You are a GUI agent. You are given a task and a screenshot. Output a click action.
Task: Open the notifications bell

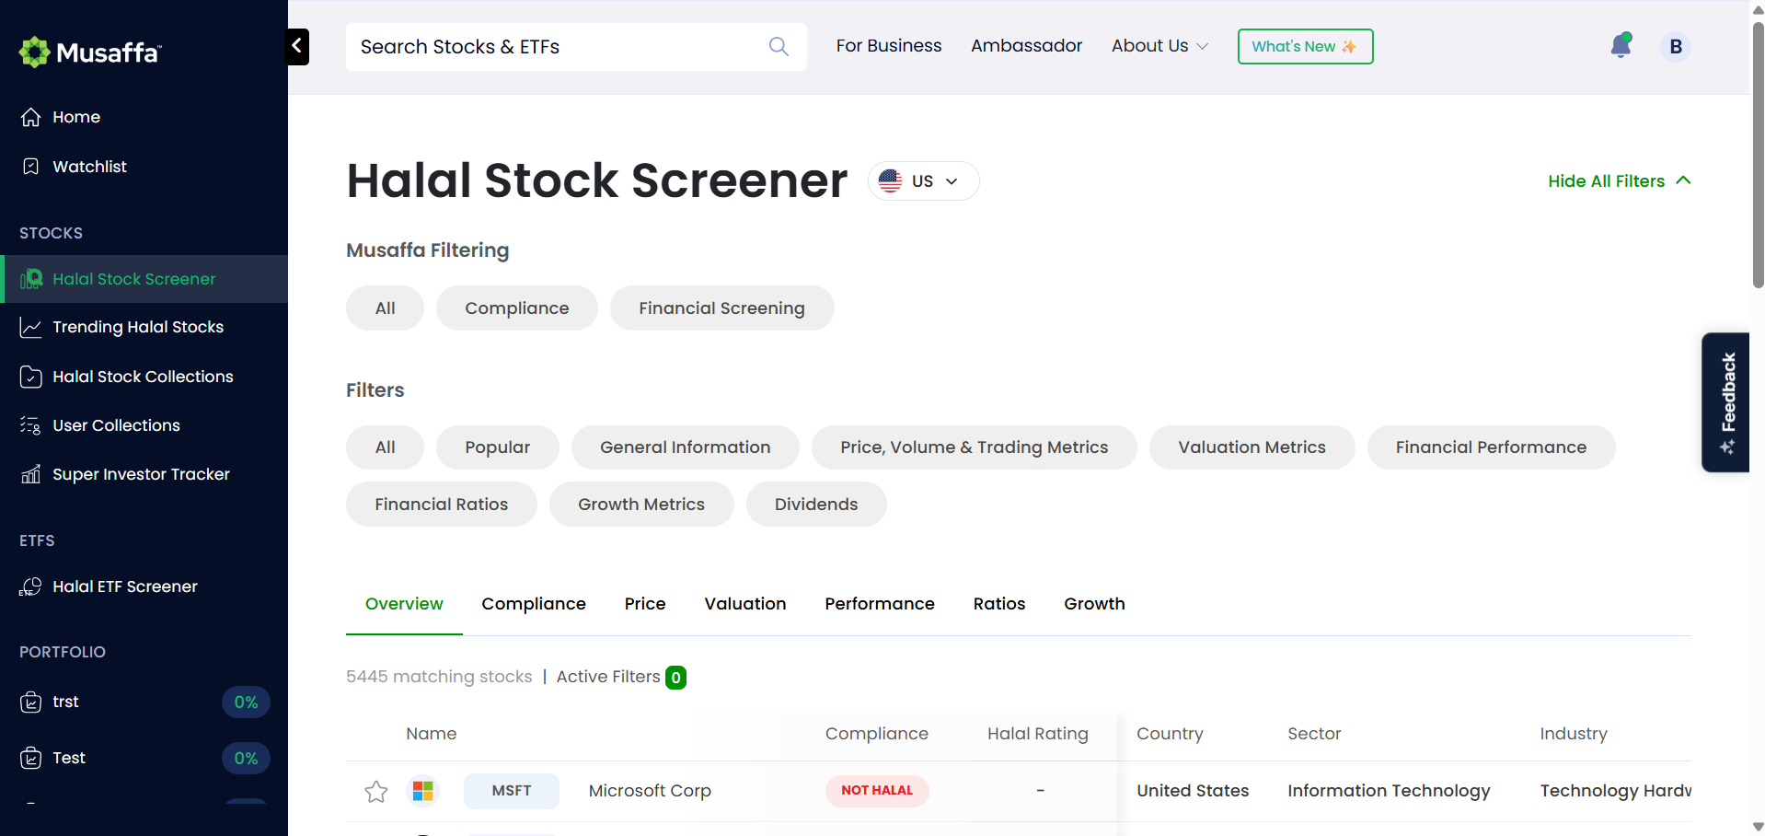[1621, 45]
